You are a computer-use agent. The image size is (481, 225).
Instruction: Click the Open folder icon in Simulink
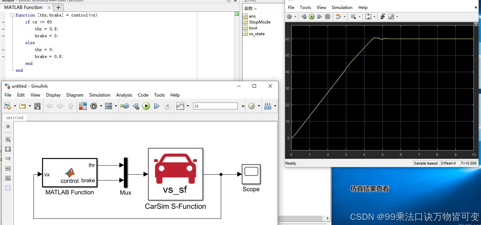[x=23, y=106]
